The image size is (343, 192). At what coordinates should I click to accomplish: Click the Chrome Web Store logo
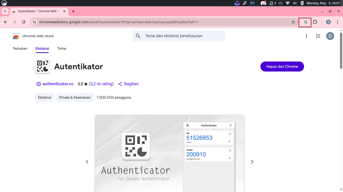(16, 36)
